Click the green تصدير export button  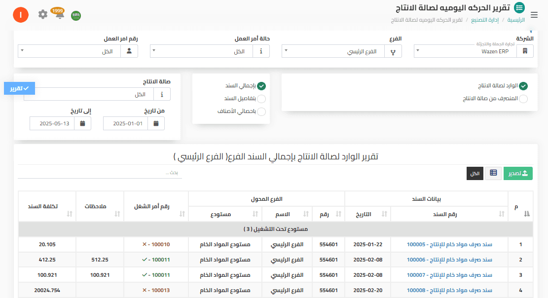click(518, 173)
